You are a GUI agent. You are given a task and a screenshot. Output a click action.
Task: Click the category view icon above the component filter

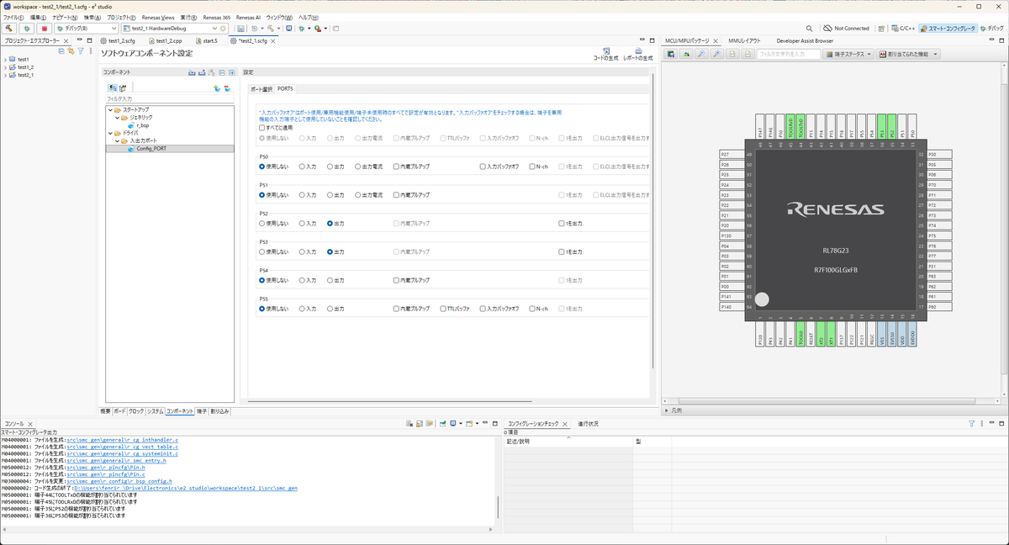tap(112, 87)
